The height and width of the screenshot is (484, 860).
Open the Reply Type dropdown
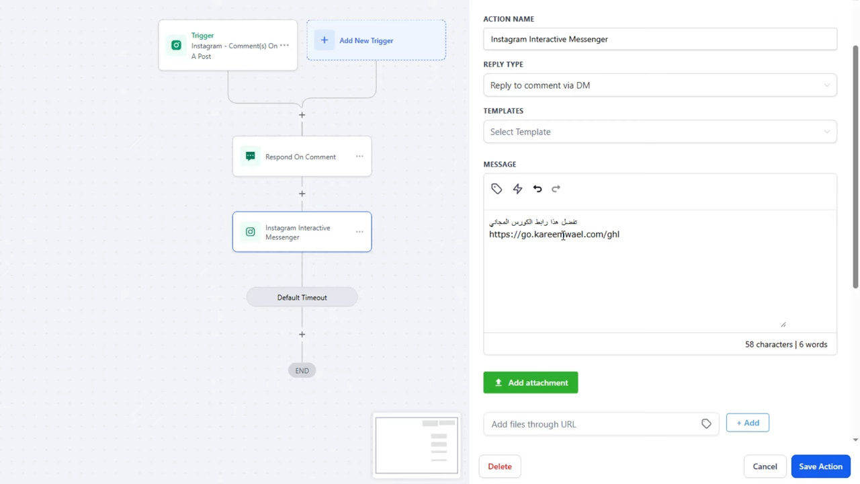point(660,85)
